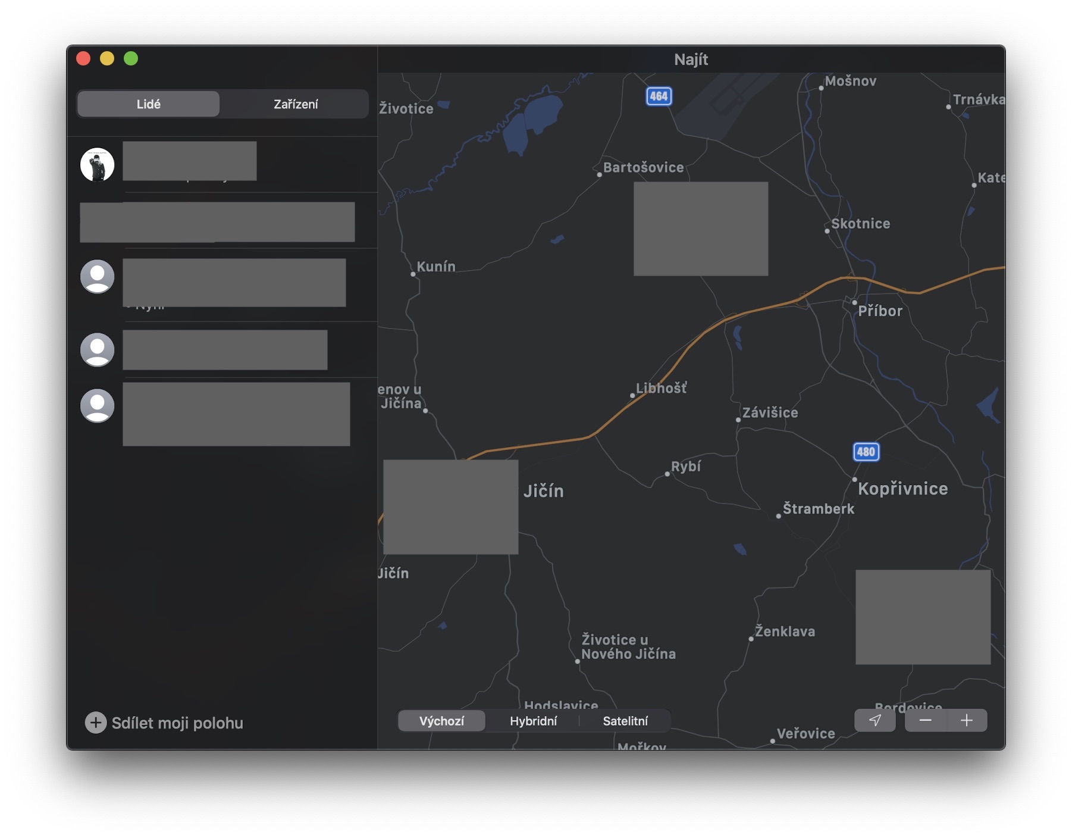The height and width of the screenshot is (838, 1072).
Task: Maximize the Najít window with green button
Action: 131,58
